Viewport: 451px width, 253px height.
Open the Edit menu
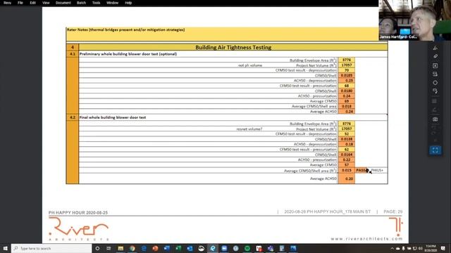pos(33,3)
